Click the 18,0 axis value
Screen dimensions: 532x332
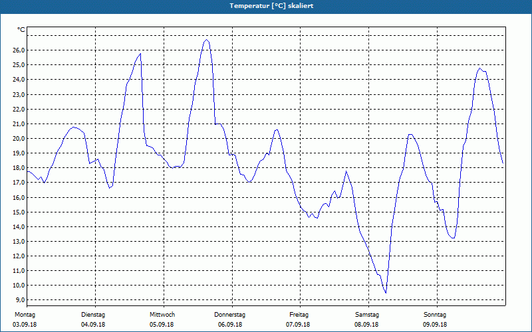tap(19, 168)
